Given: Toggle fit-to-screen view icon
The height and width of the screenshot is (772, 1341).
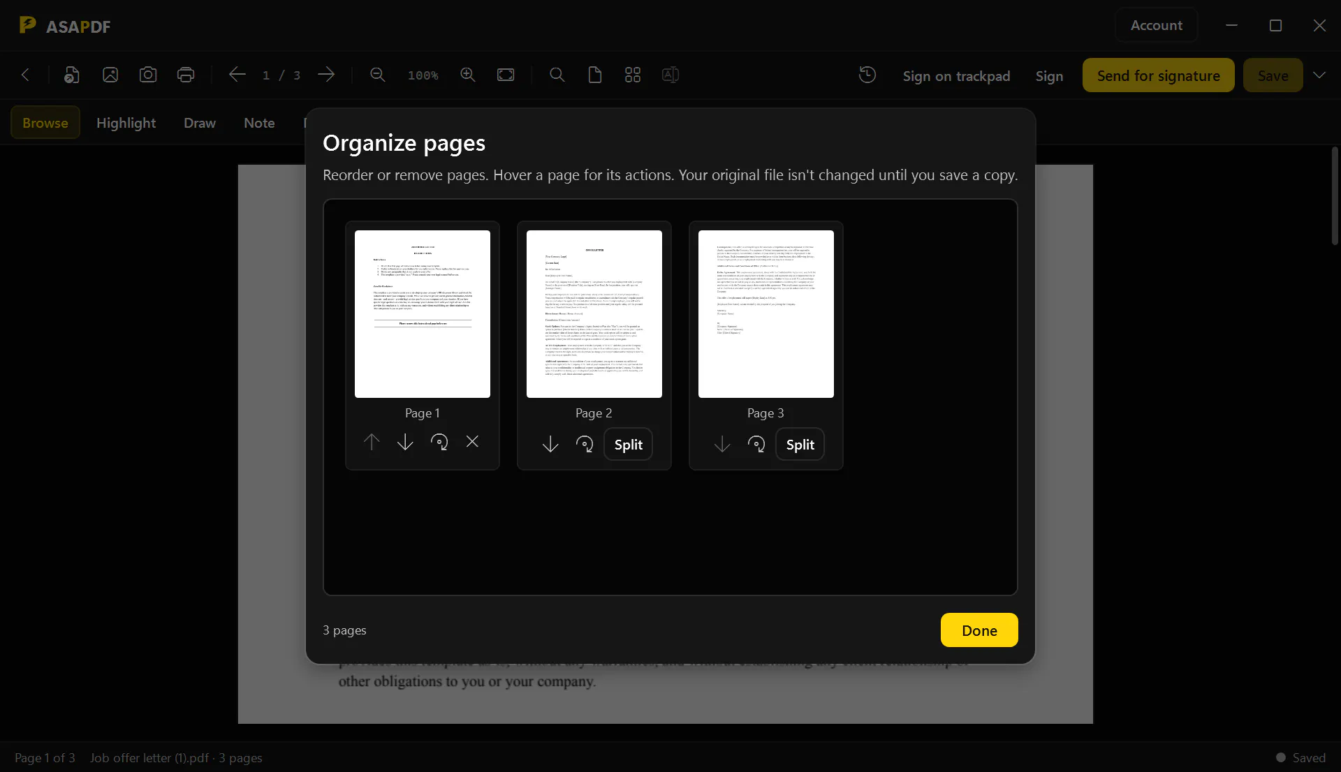Looking at the screenshot, I should pos(506,75).
